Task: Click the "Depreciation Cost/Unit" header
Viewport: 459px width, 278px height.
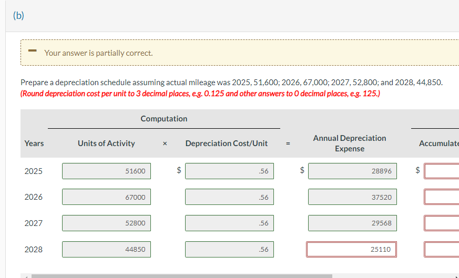Action: (227, 143)
